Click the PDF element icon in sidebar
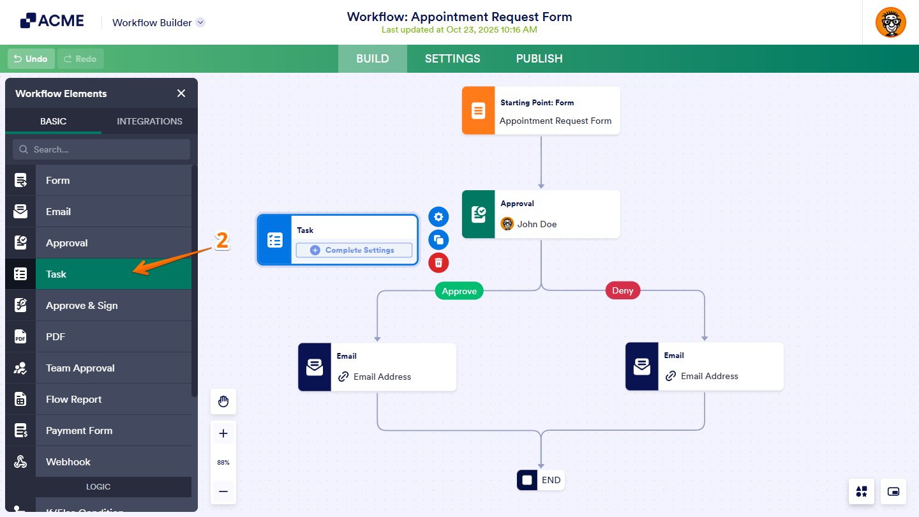The image size is (919, 517). coord(20,337)
